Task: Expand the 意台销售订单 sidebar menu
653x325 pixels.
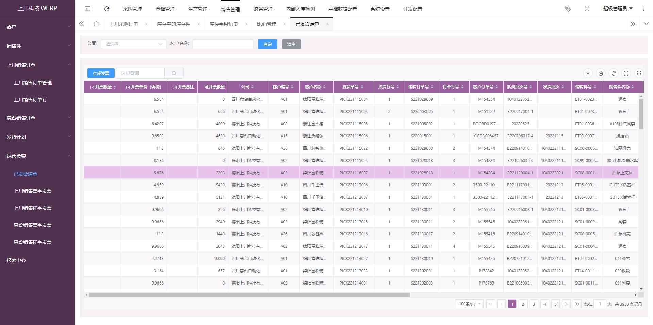Action: coord(37,118)
